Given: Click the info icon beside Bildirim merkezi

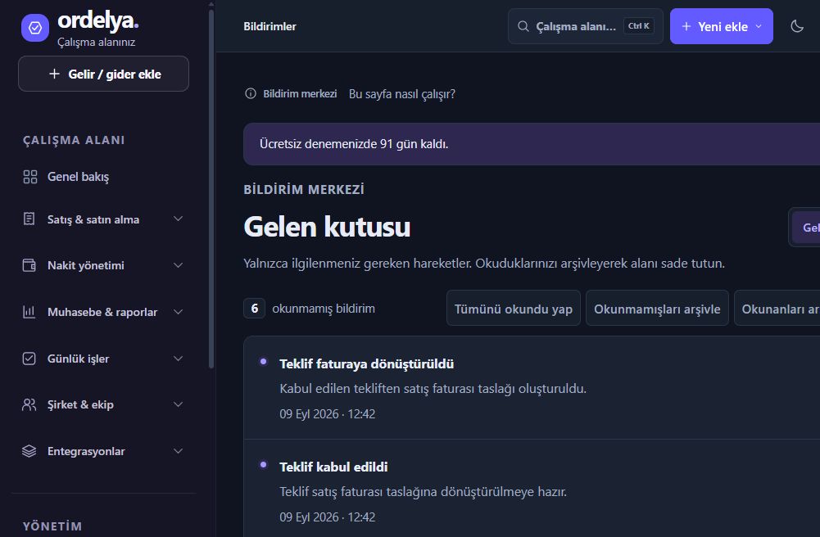Looking at the screenshot, I should (251, 93).
